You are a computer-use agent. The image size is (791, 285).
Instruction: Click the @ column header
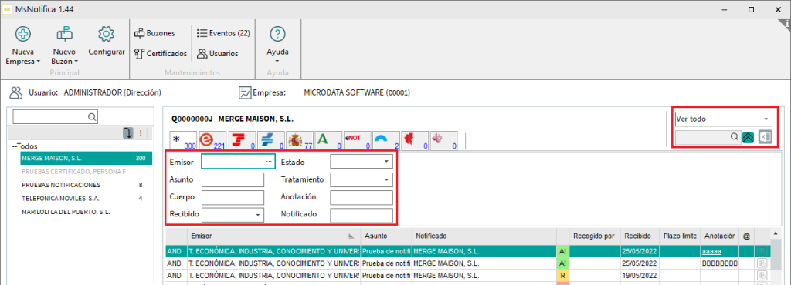click(x=746, y=236)
